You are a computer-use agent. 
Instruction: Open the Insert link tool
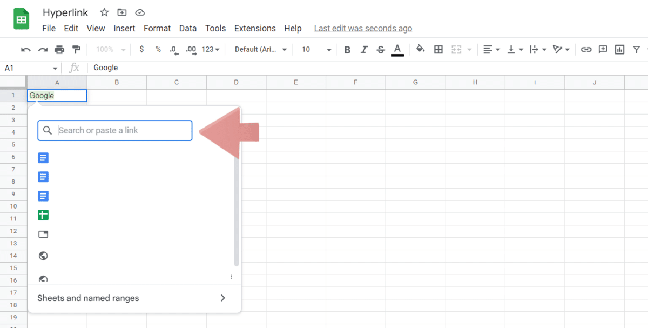586,49
